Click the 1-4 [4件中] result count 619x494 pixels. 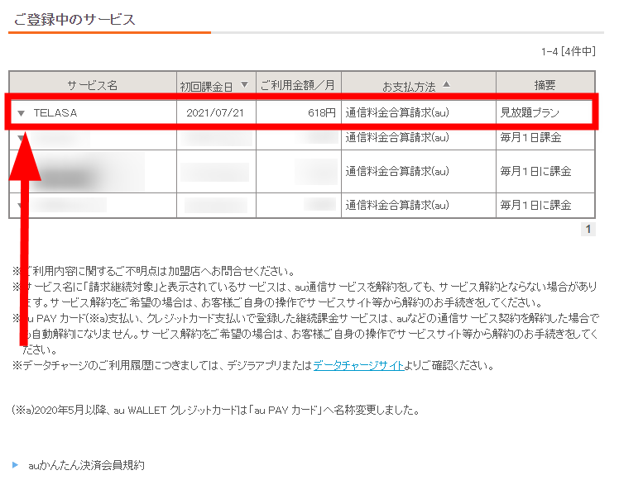tap(568, 51)
